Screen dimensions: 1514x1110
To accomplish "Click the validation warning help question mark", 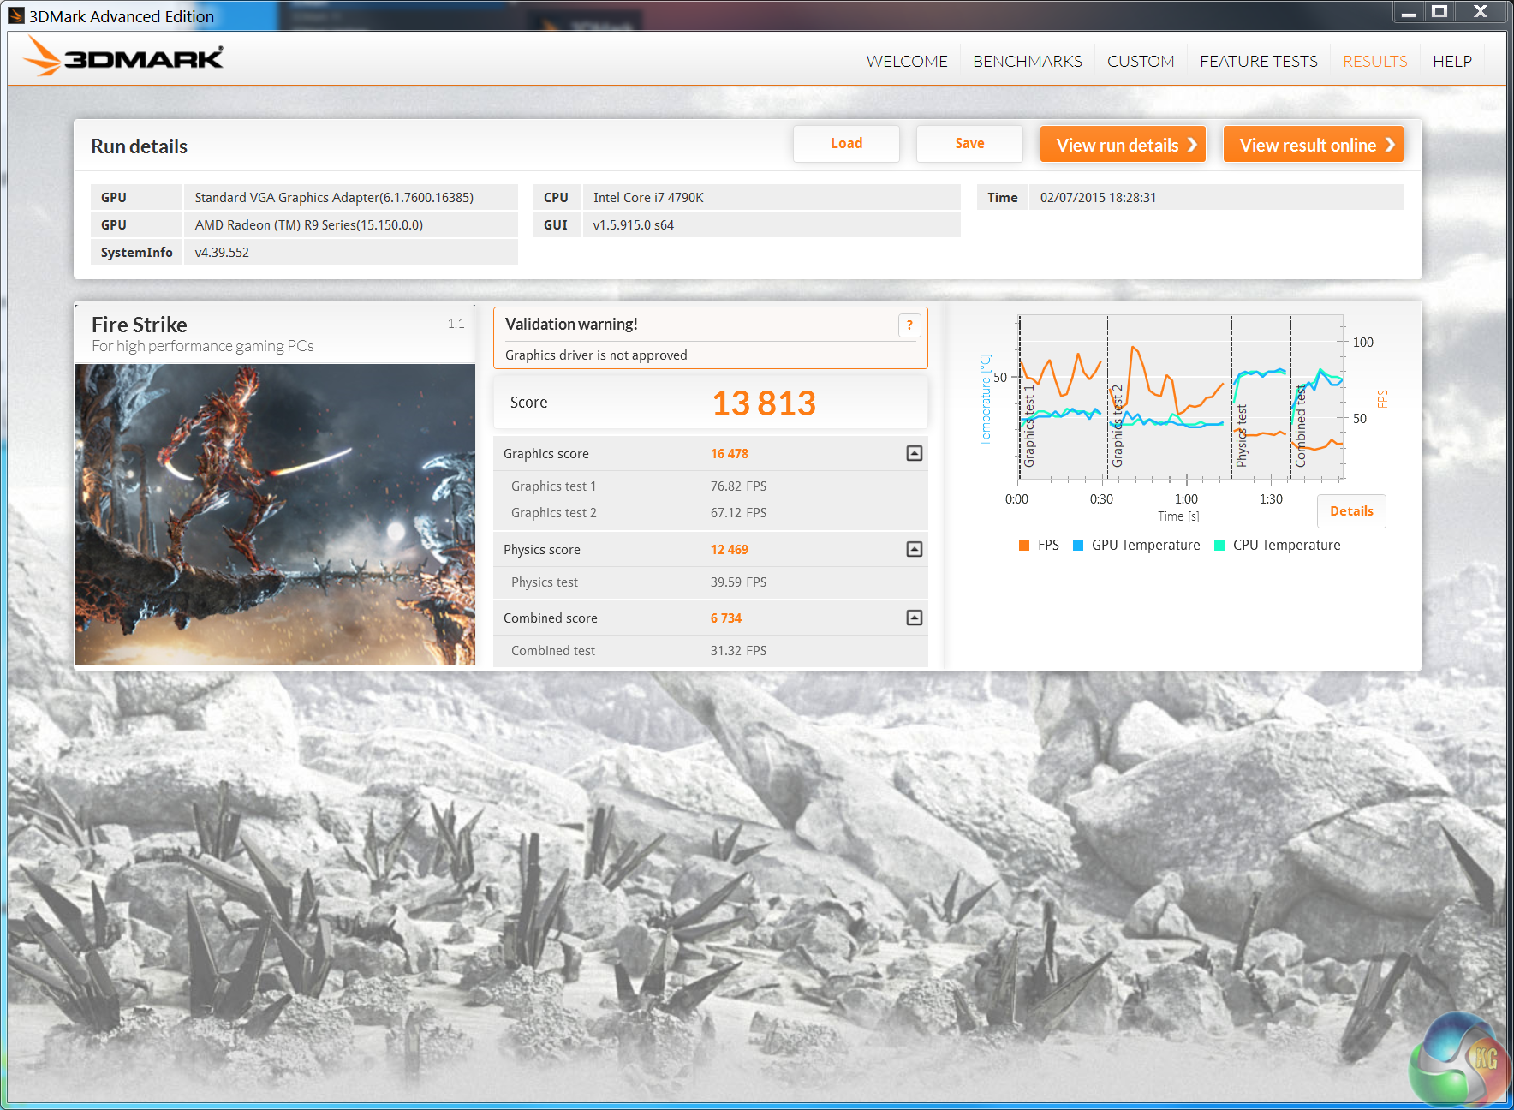I will pos(909,325).
